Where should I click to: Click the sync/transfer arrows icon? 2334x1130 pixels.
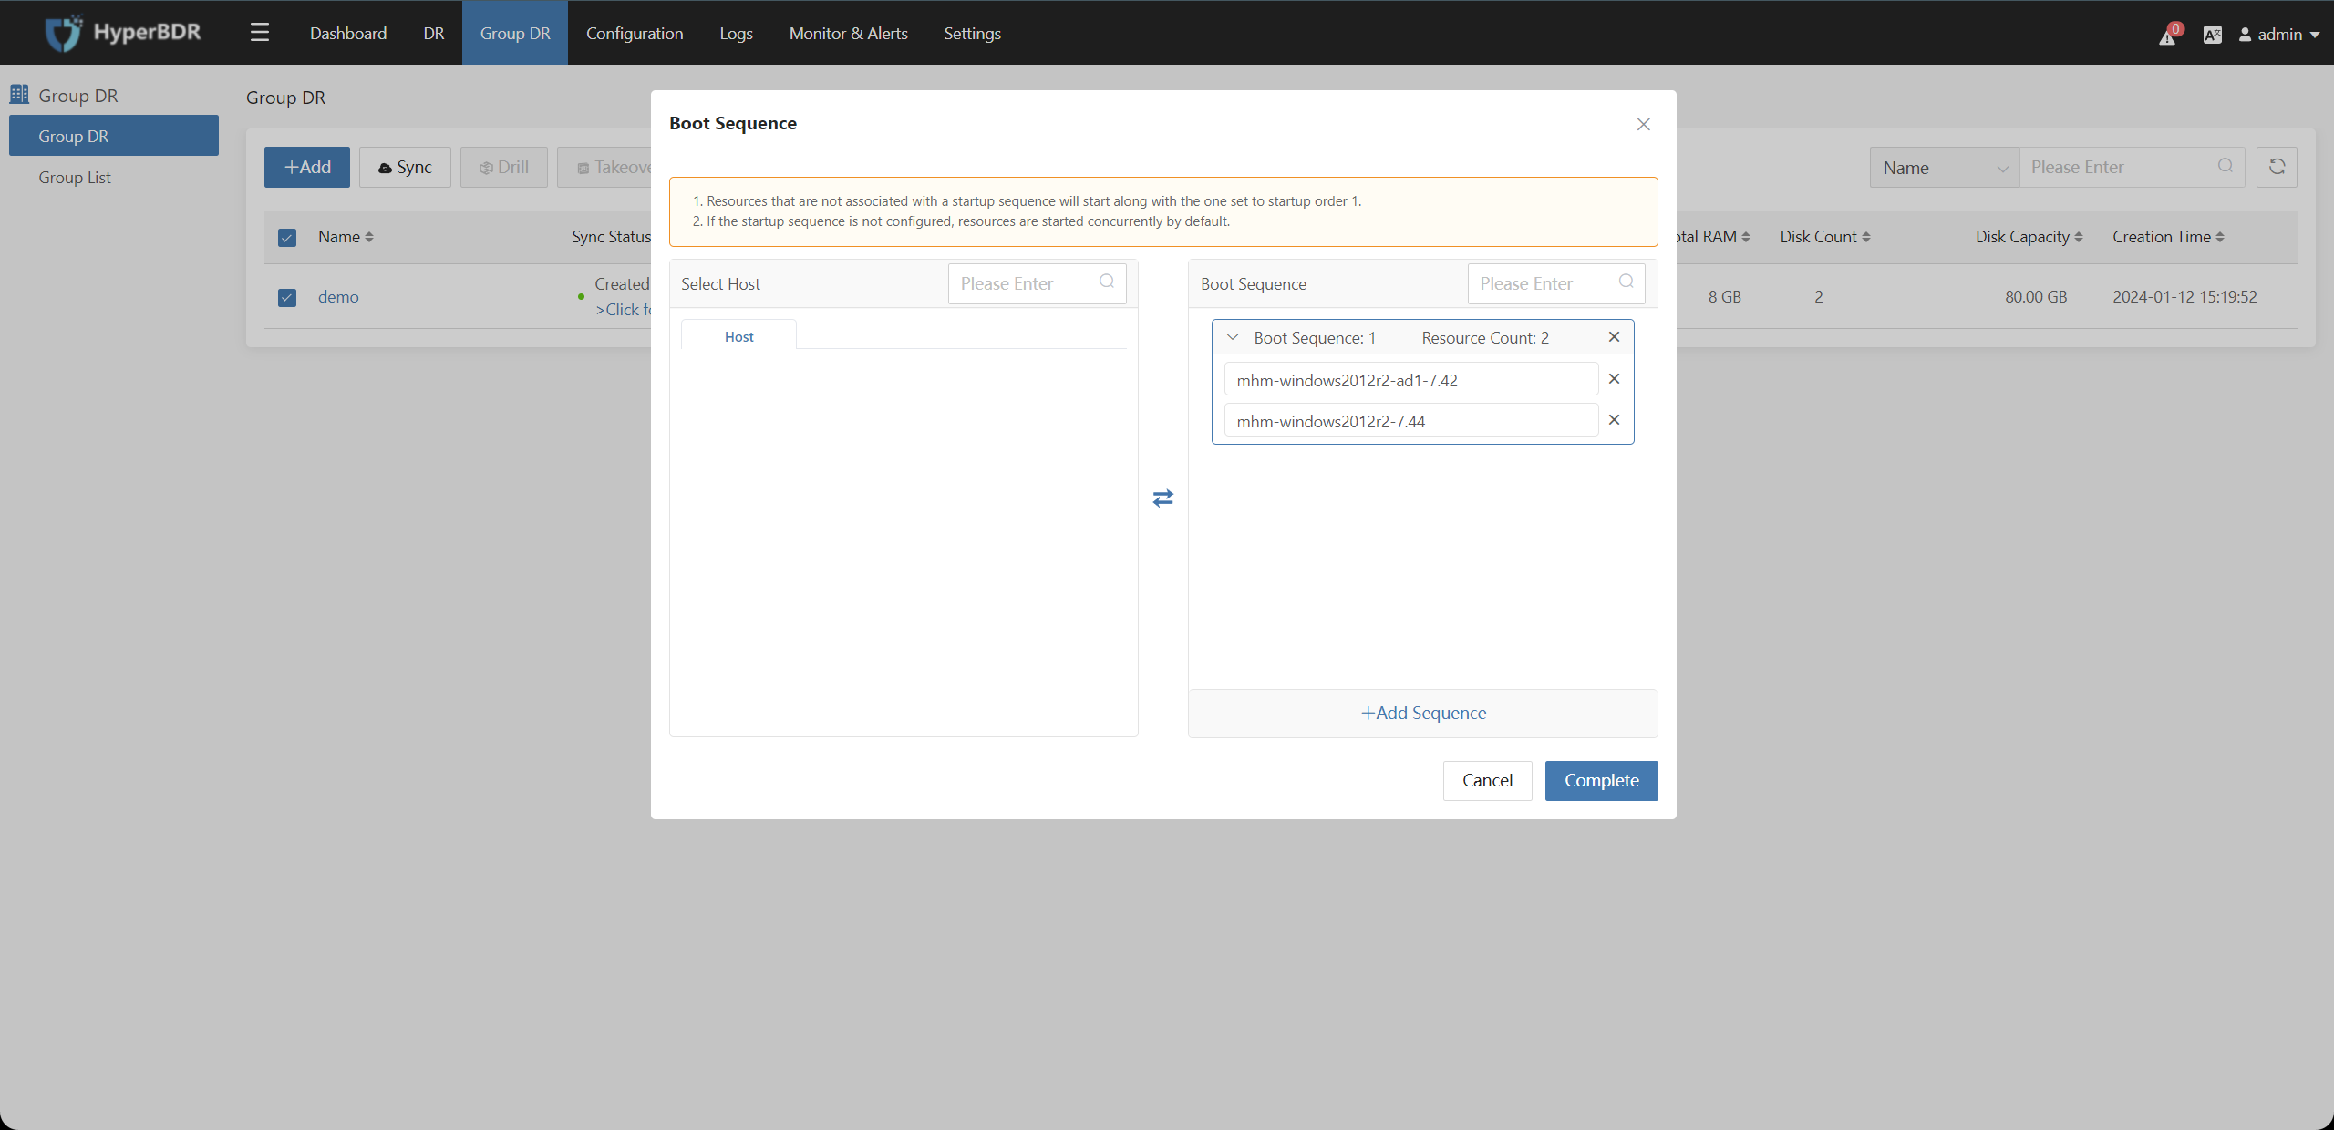[x=1162, y=498]
